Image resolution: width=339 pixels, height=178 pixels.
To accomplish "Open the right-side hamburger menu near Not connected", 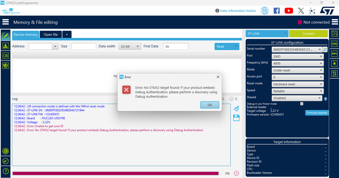I will coord(335,22).
